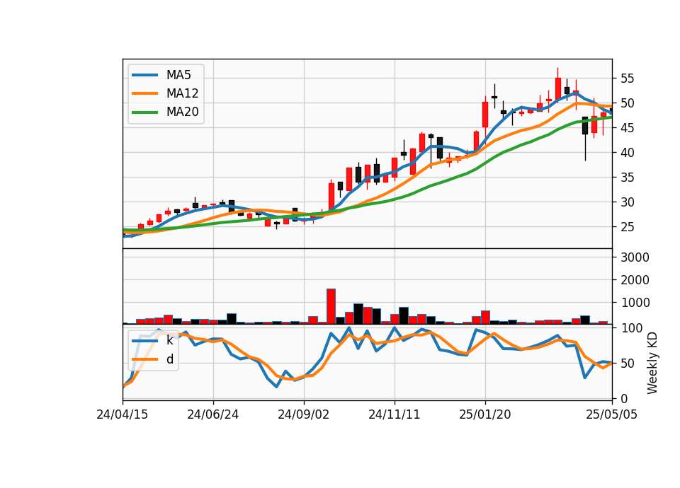
Task: Click the 45 price axis label
Action: [627, 128]
